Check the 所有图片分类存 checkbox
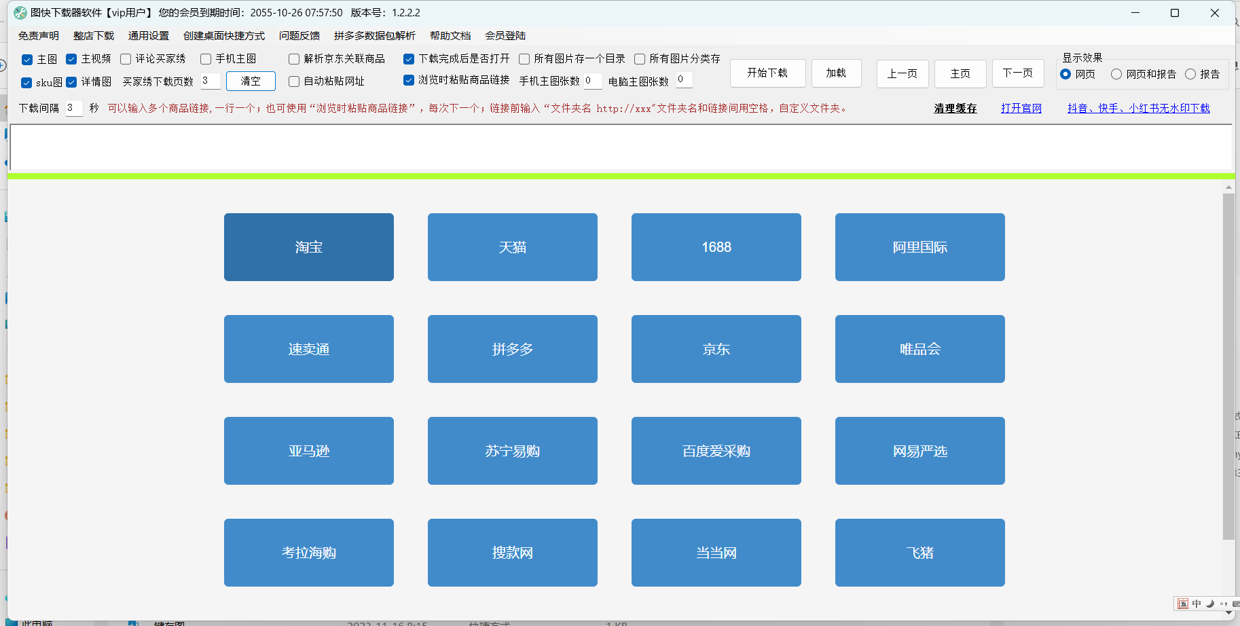This screenshot has width=1240, height=626. [639, 59]
